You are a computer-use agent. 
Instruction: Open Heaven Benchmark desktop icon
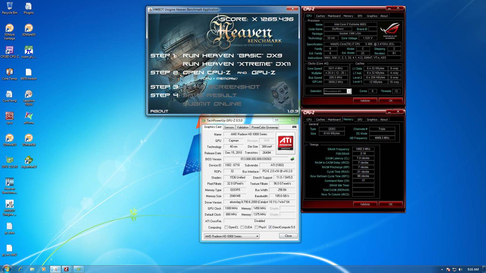[9, 186]
